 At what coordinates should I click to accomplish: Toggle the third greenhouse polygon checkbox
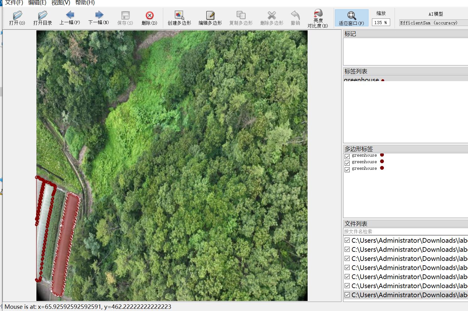click(x=347, y=170)
